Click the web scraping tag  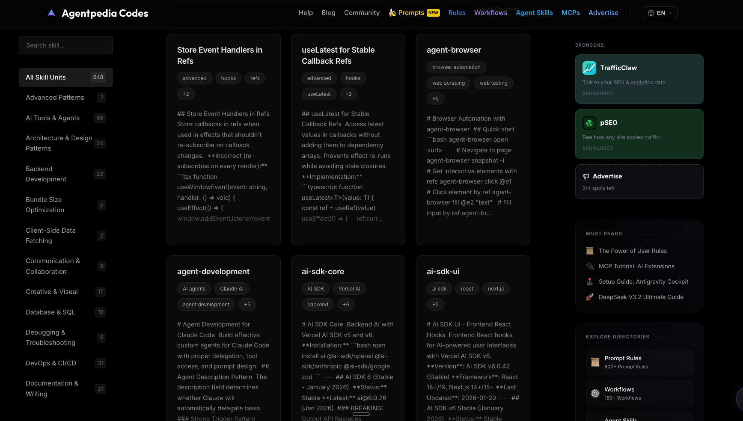click(x=449, y=83)
